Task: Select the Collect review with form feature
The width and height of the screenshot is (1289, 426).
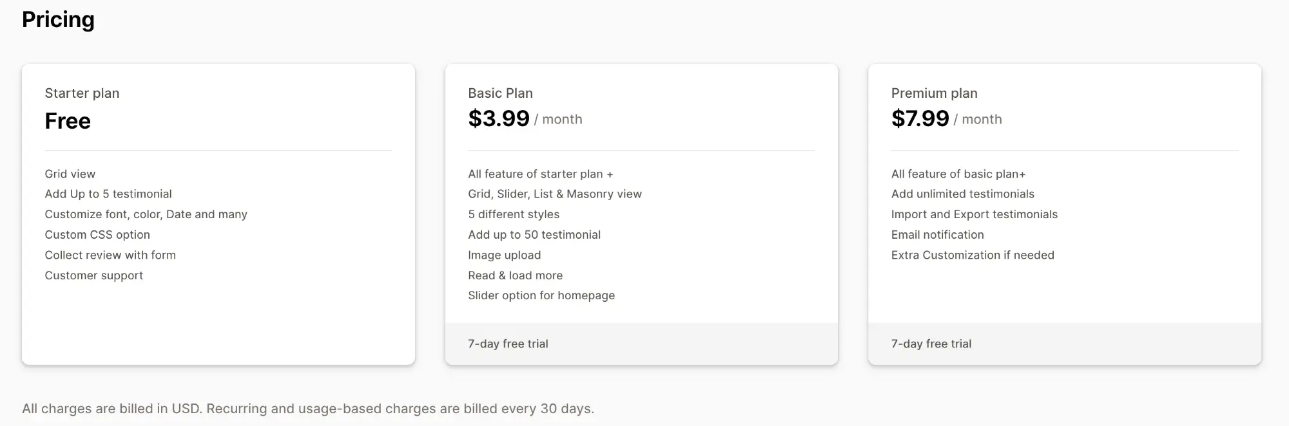Action: tap(110, 255)
